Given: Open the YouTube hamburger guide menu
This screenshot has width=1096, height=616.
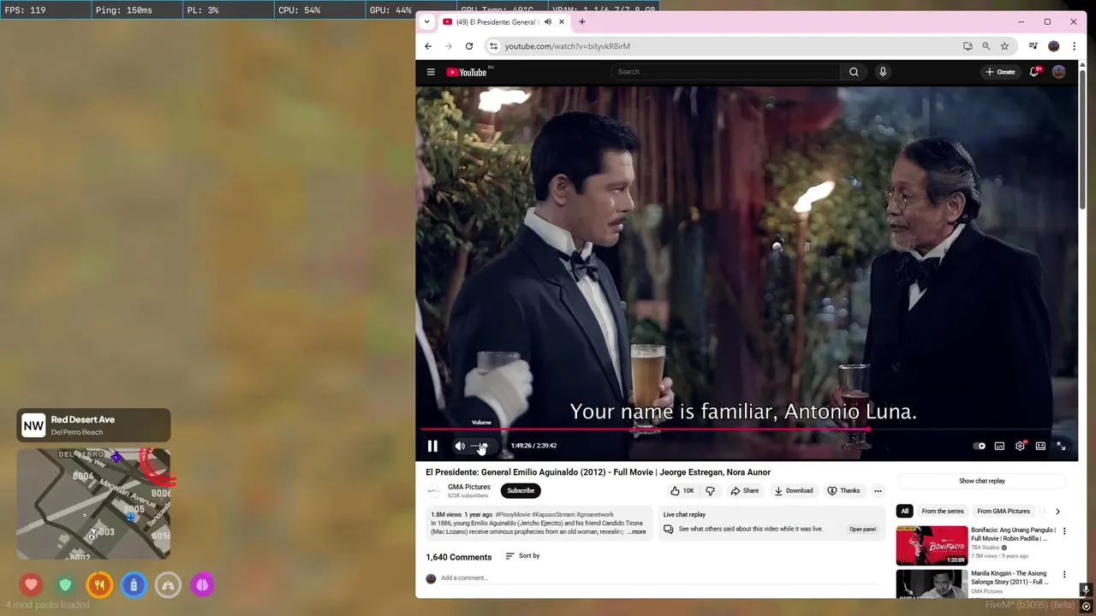Looking at the screenshot, I should click(431, 72).
